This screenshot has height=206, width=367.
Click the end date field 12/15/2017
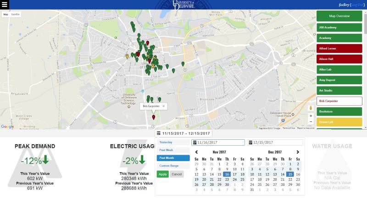[x=275, y=142]
